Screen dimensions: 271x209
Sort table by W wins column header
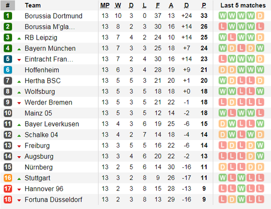(118, 5)
